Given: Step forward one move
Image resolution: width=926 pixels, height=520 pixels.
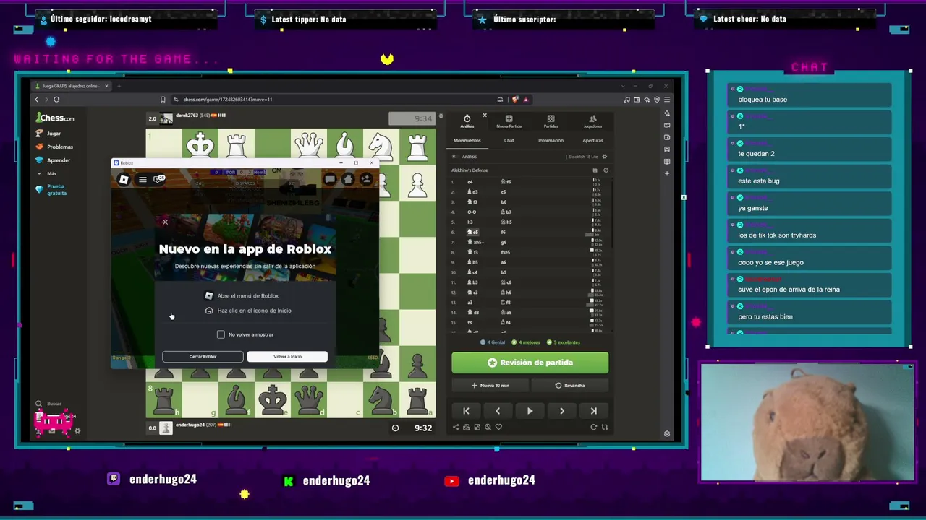Looking at the screenshot, I should [x=561, y=411].
